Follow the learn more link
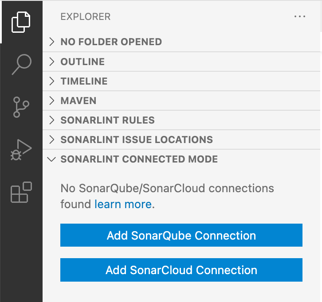Viewport: 322px width, 302px height. coord(123,204)
